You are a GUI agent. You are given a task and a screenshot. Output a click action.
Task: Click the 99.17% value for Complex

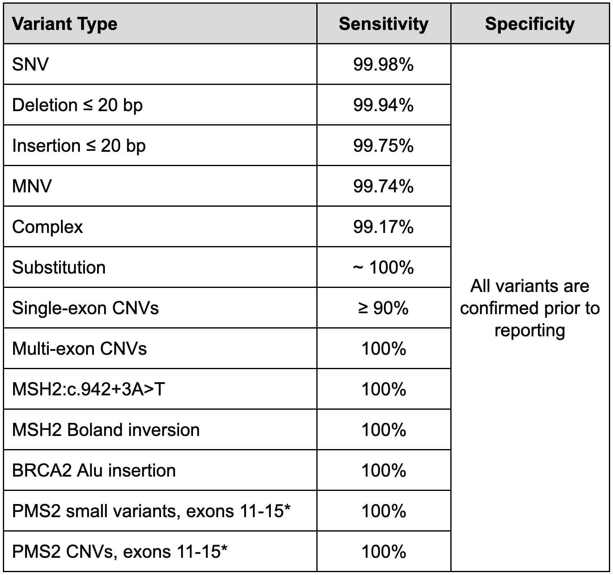(x=384, y=227)
